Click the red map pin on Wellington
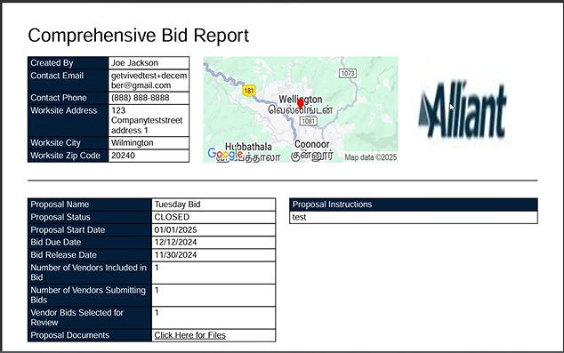The image size is (564, 353). point(301,104)
